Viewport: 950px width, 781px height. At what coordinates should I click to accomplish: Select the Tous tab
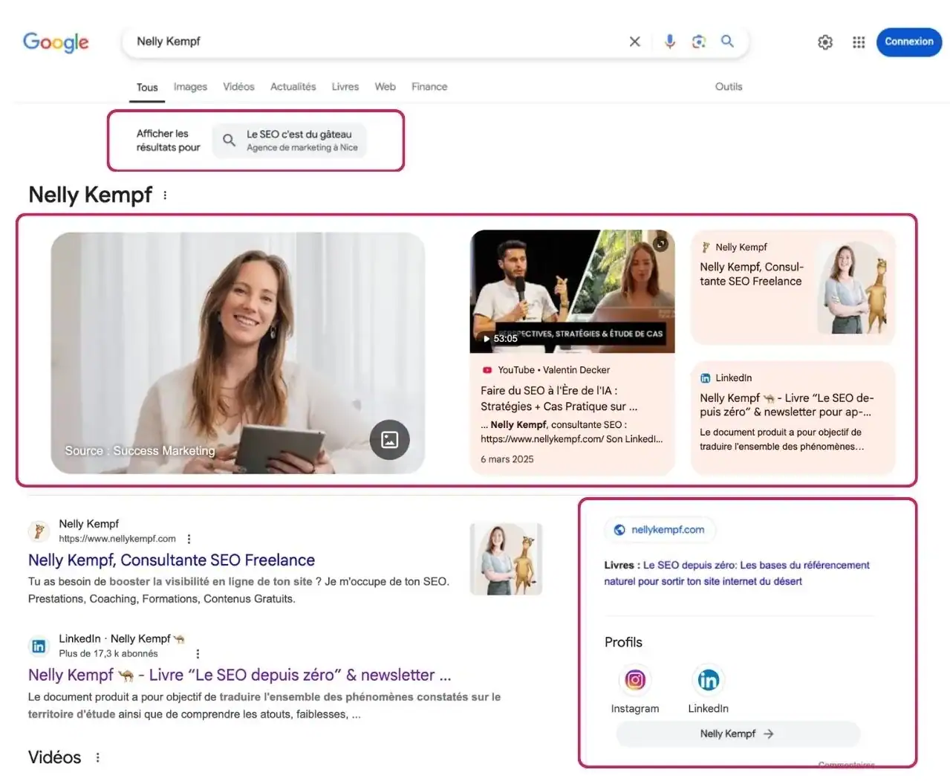pyautogui.click(x=147, y=87)
